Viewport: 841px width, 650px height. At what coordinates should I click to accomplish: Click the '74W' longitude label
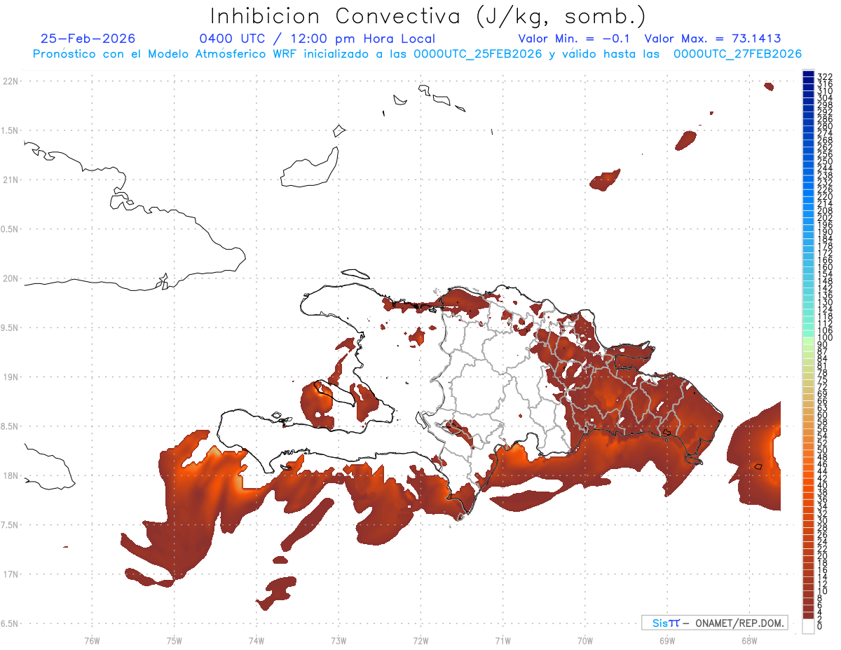[257, 640]
